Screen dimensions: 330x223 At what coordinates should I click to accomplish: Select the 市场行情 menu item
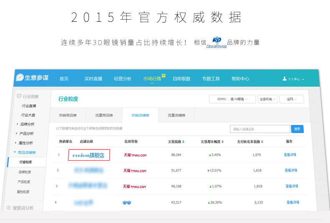152,79
